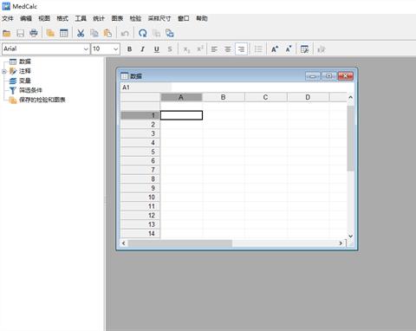Image resolution: width=416 pixels, height=331 pixels.
Task: Click the horizontal scrollbar left arrow
Action: click(124, 243)
